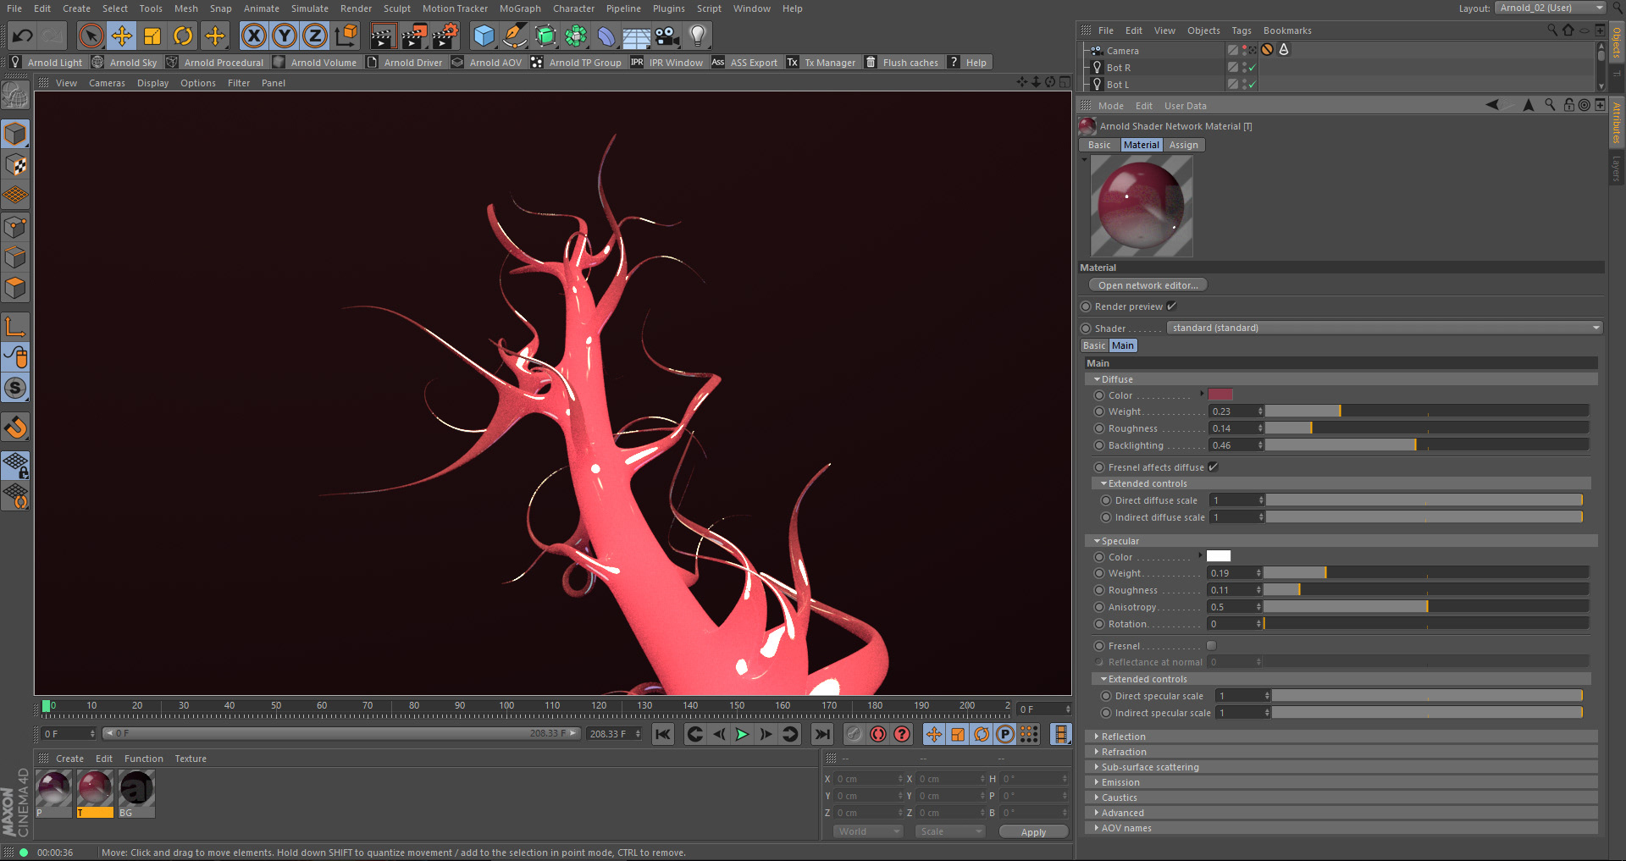Open the MoGraph menu

(x=519, y=8)
